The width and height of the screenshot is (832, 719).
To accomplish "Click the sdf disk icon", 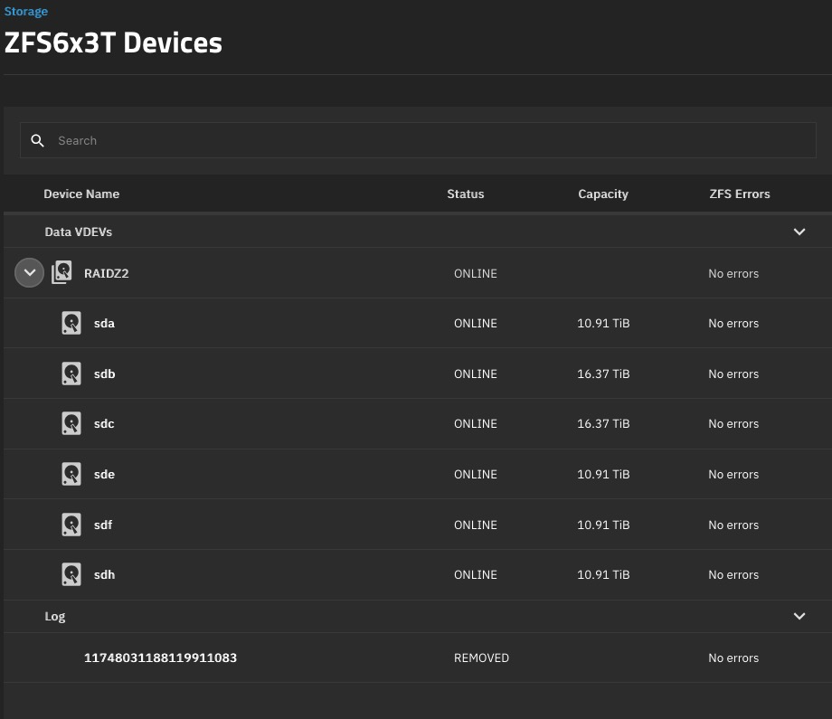I will coord(71,525).
